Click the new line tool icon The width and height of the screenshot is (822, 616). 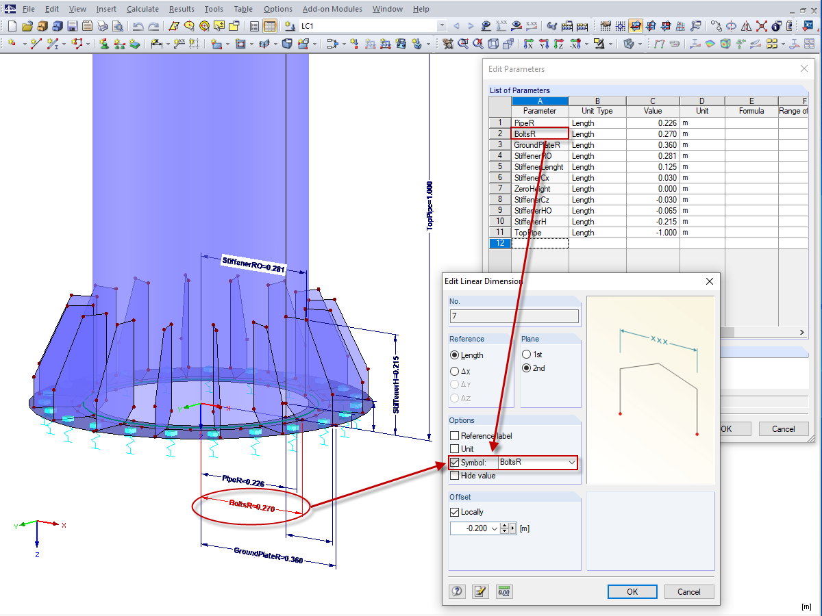(x=36, y=43)
